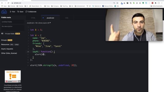164x92 pixels.
Task: Click the 'let b = 5;' code line
Action: (x=36, y=30)
